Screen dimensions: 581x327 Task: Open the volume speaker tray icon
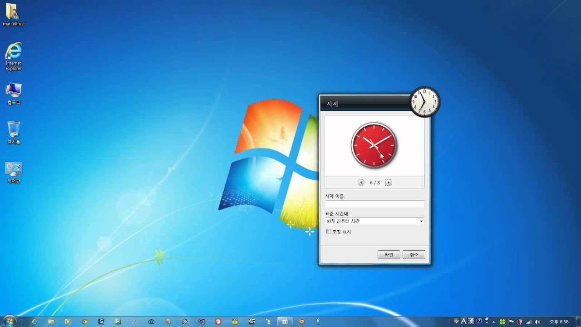click(537, 322)
